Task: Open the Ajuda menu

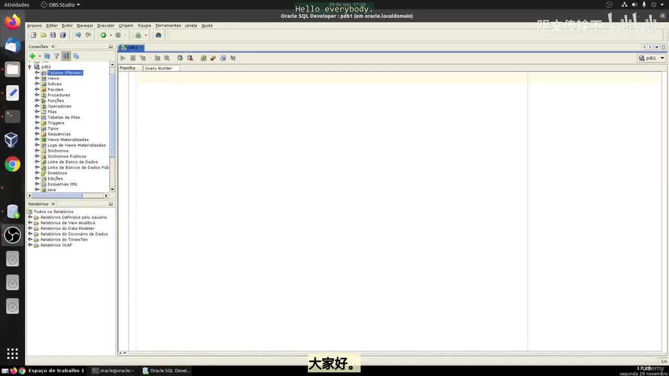Action: coord(207,25)
